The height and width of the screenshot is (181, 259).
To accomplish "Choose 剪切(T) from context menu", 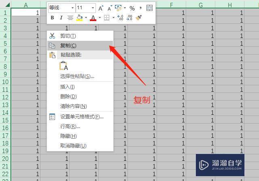I will (80, 36).
